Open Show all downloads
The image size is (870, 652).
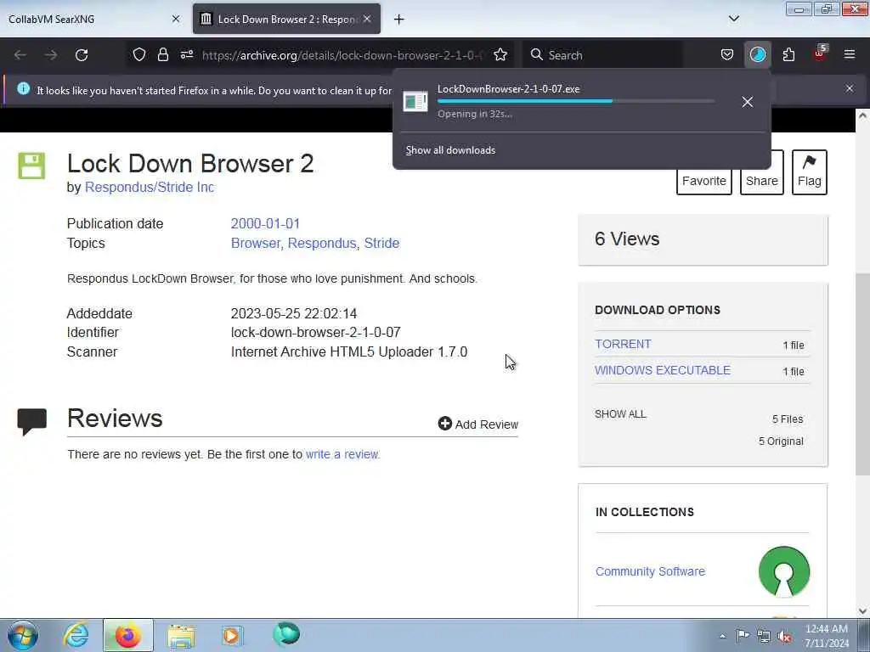[450, 150]
